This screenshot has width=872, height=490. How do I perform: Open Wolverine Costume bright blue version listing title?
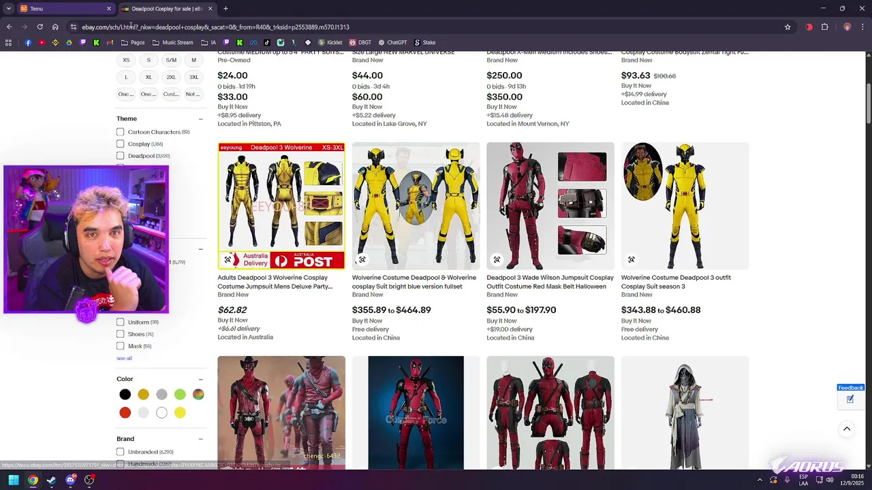pos(414,282)
